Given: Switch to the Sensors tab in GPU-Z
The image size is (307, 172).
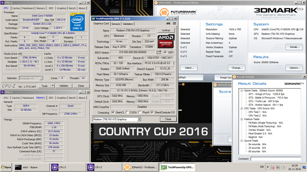Looking at the screenshot, I should [116, 24].
